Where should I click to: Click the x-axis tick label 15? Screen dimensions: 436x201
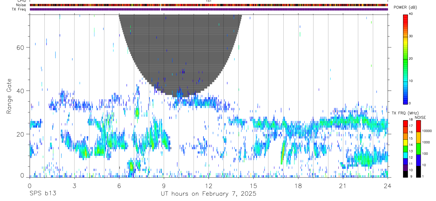254,186
